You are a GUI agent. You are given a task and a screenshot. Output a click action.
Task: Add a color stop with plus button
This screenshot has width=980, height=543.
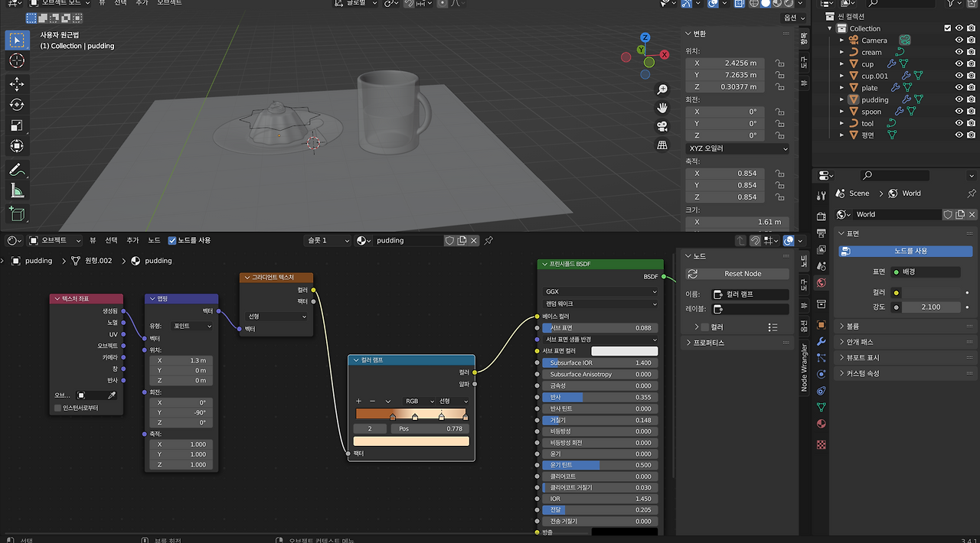358,401
